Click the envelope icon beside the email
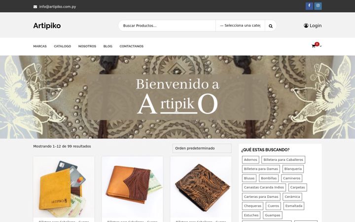This screenshot has height=222, width=355. point(35,7)
